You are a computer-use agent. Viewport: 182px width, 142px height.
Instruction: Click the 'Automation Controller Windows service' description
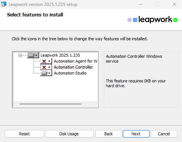(x=134, y=59)
